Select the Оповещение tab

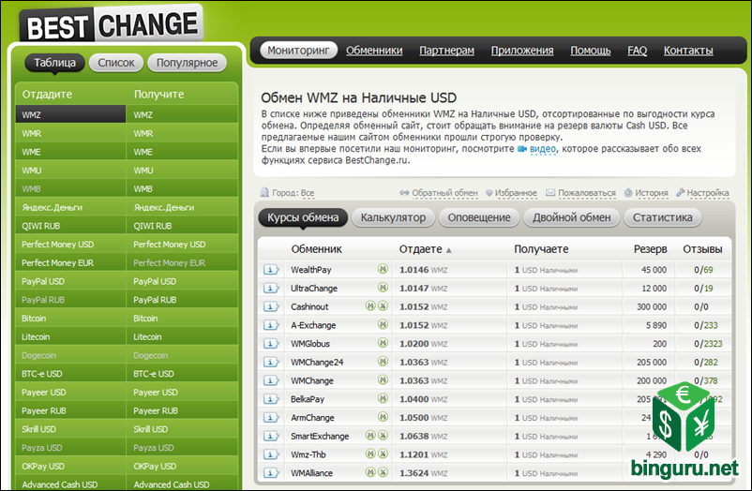point(479,217)
